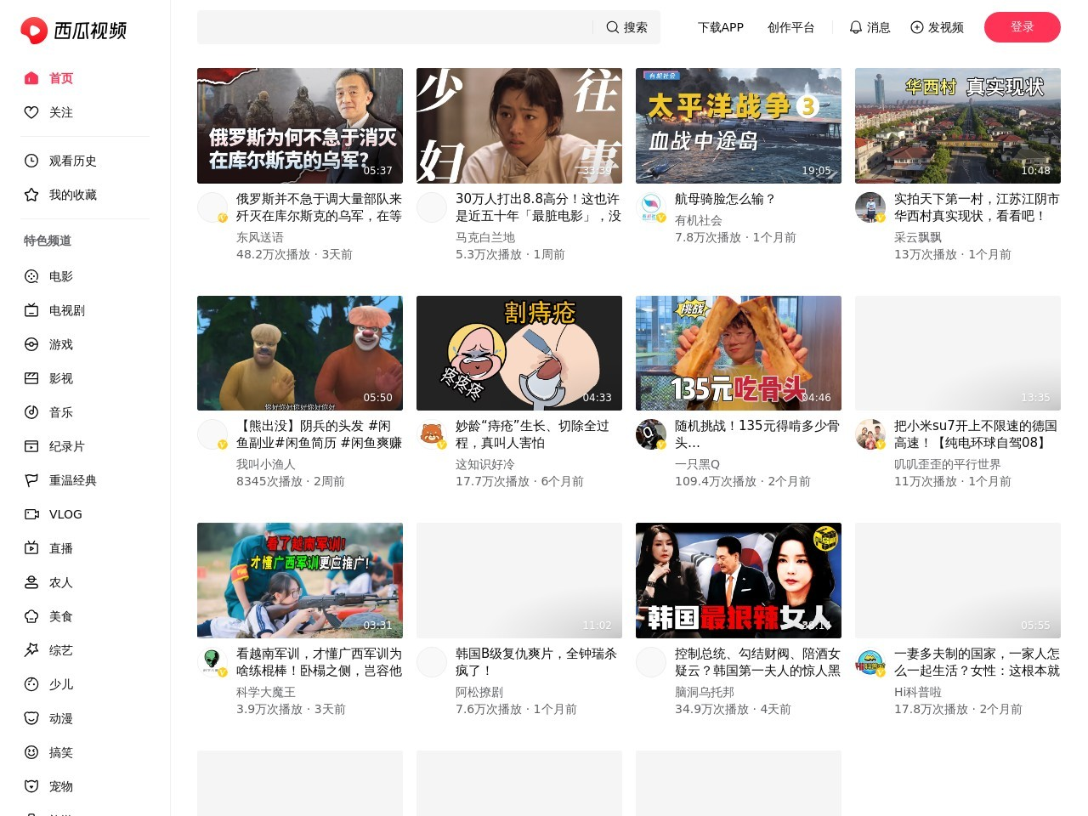The image size is (1088, 816).
Task: Open channel 马克白兰地
Action: (485, 237)
